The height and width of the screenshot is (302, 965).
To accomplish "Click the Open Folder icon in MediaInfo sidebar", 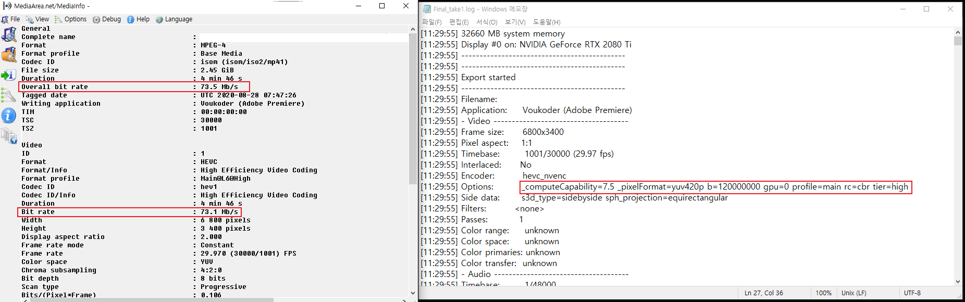I will pyautogui.click(x=9, y=55).
